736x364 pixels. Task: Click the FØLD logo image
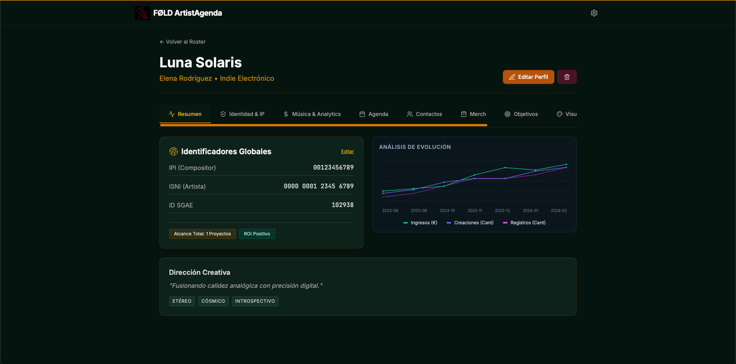pos(142,13)
